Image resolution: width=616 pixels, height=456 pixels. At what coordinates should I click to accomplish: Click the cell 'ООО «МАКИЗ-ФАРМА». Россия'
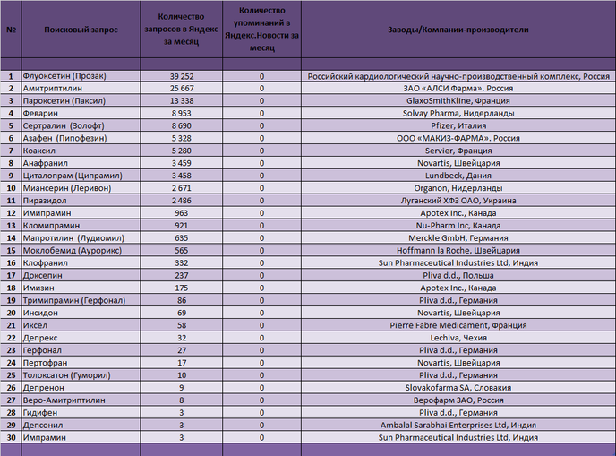tap(458, 138)
